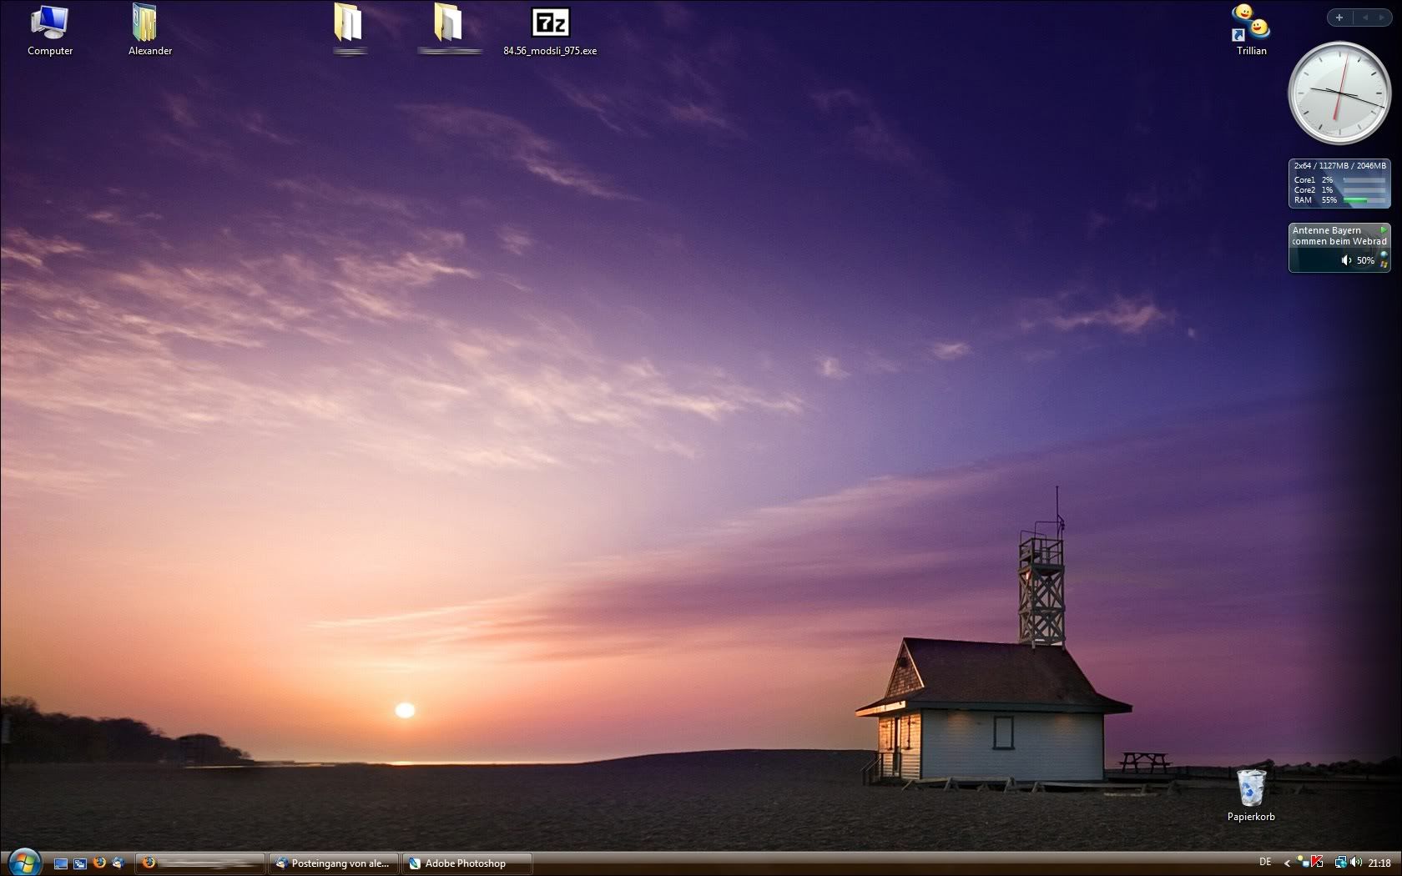Launch Firefox from Quick Launch bar
The width and height of the screenshot is (1402, 876).
click(x=99, y=863)
